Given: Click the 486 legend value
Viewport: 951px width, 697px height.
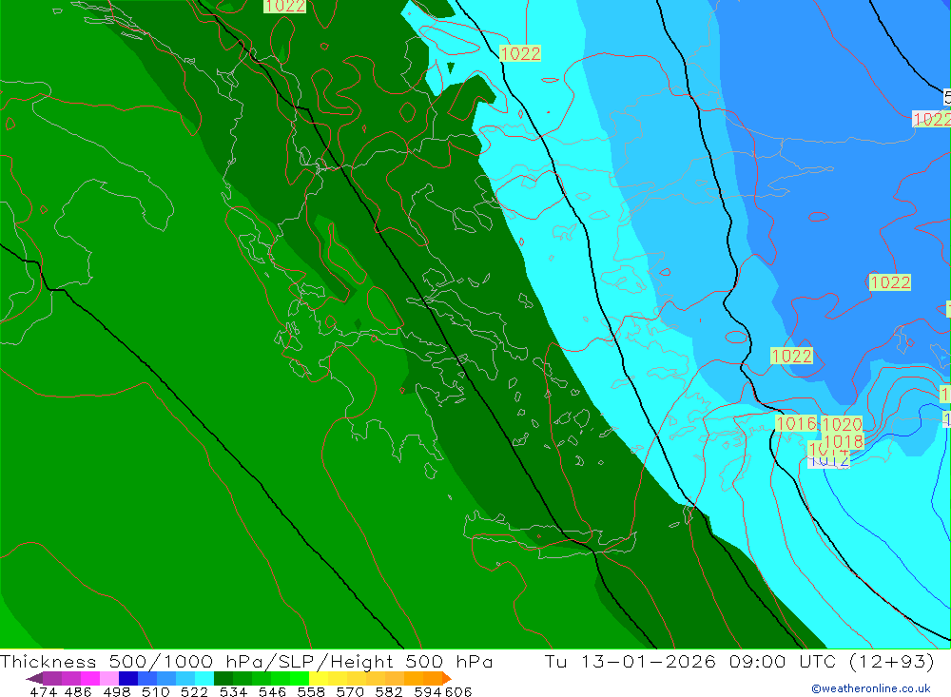Looking at the screenshot, I should click(78, 691).
